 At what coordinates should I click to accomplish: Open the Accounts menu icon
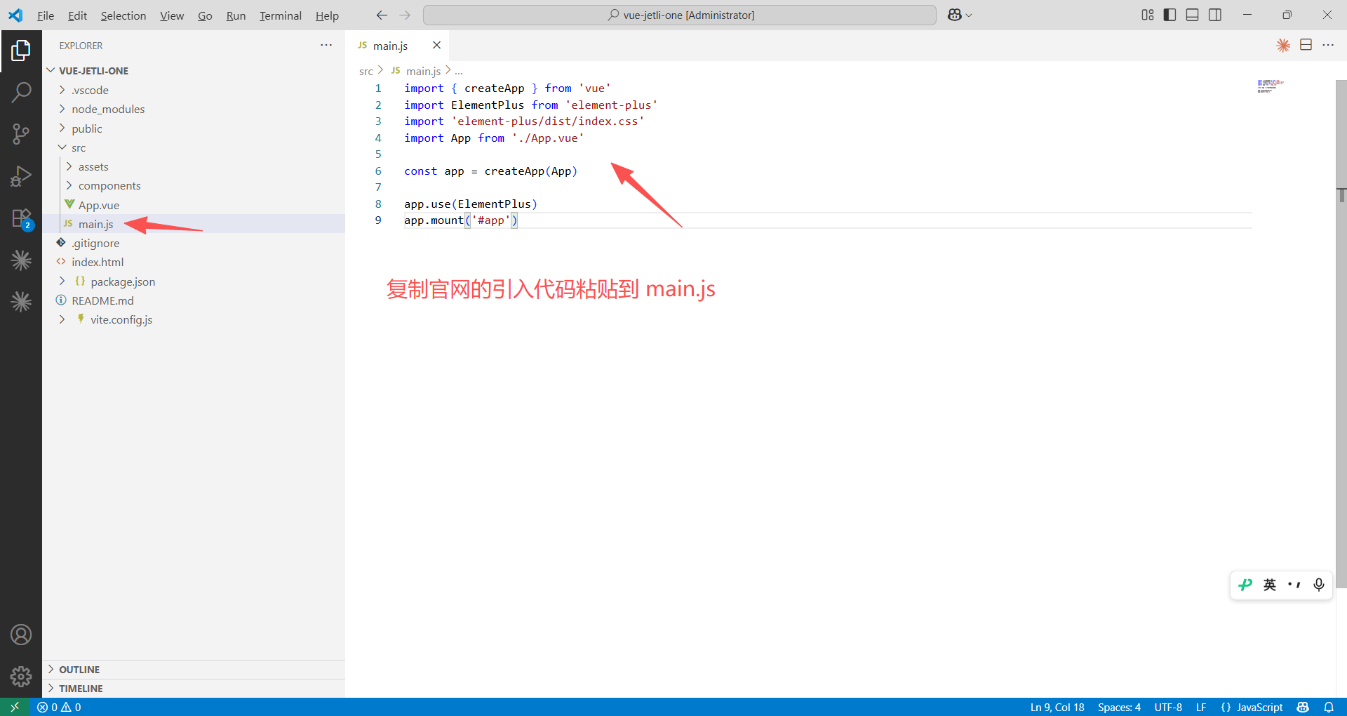click(x=21, y=635)
